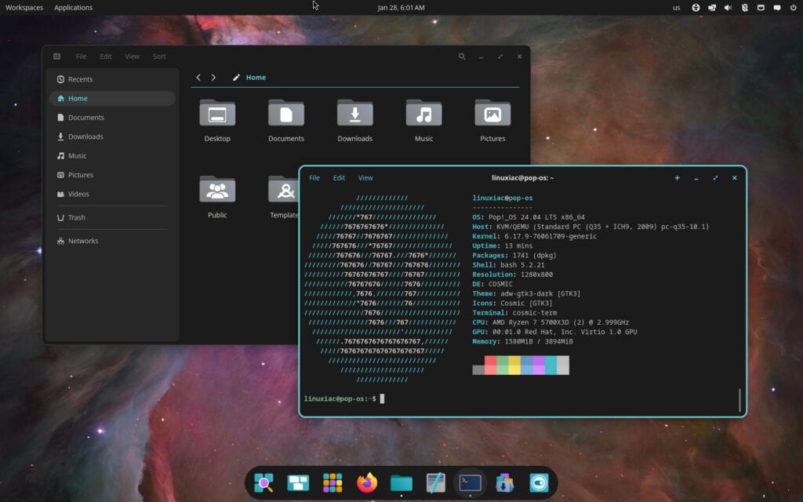Viewport: 803px width, 502px height.
Task: Click the accessibility icon in the top panel
Action: click(695, 7)
